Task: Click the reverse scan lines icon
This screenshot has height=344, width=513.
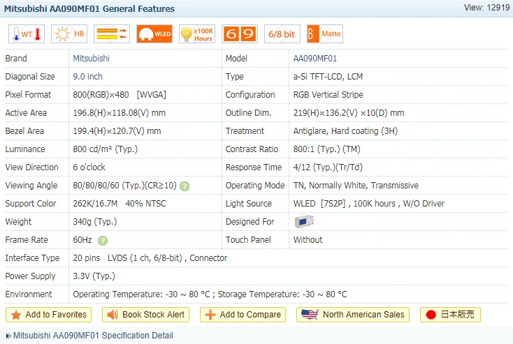Action: [x=112, y=33]
